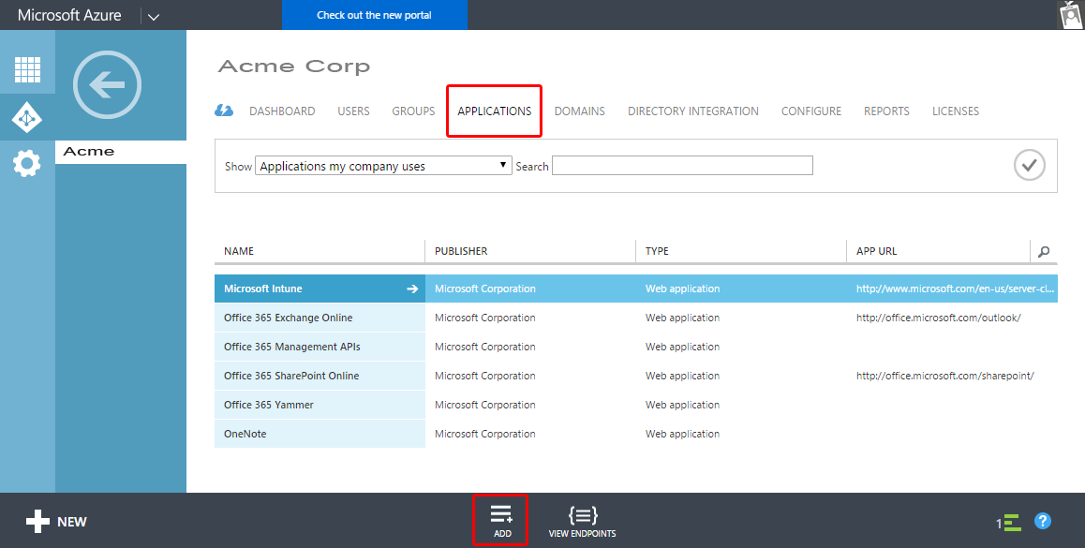Image resolution: width=1085 pixels, height=548 pixels.
Task: Sort by TYPE column header
Action: tap(657, 251)
